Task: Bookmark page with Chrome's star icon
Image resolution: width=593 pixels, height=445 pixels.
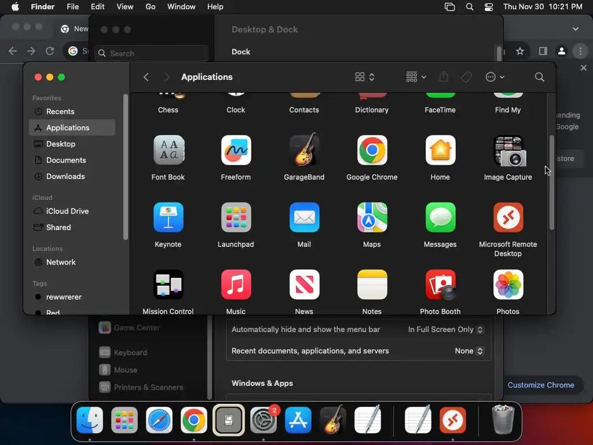Action: (520, 51)
